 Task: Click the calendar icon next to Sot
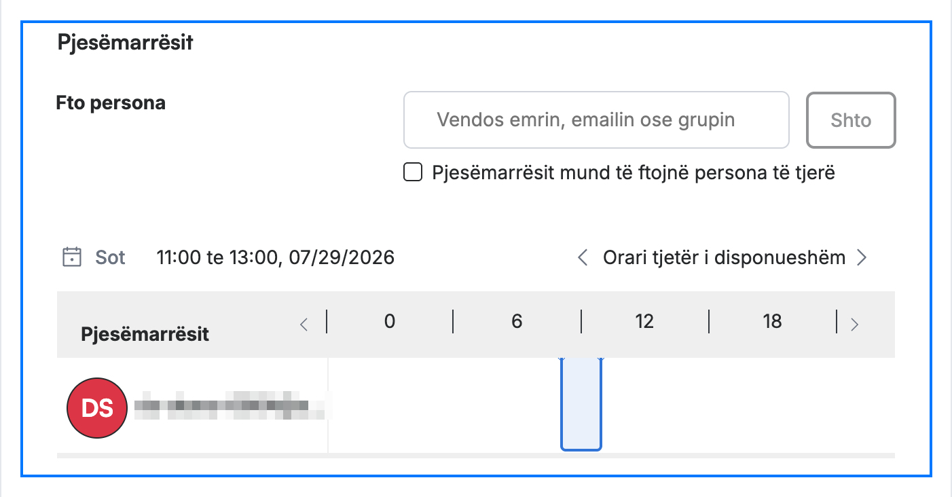(72, 257)
